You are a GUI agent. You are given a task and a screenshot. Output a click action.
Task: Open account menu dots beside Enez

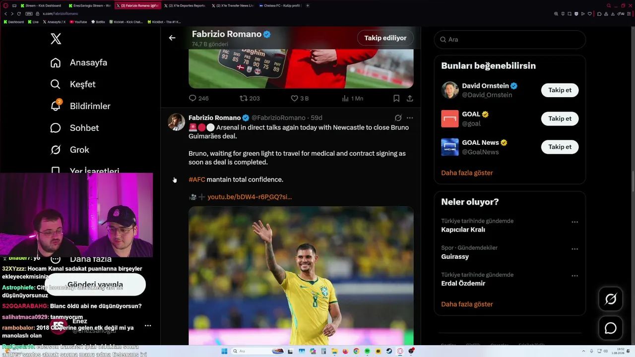pyautogui.click(x=148, y=326)
